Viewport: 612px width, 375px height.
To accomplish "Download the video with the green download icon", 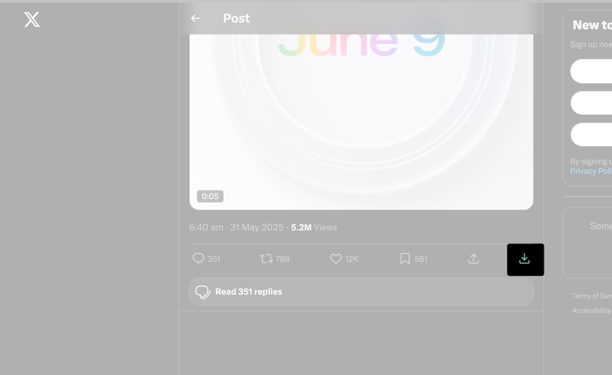I will pyautogui.click(x=525, y=259).
